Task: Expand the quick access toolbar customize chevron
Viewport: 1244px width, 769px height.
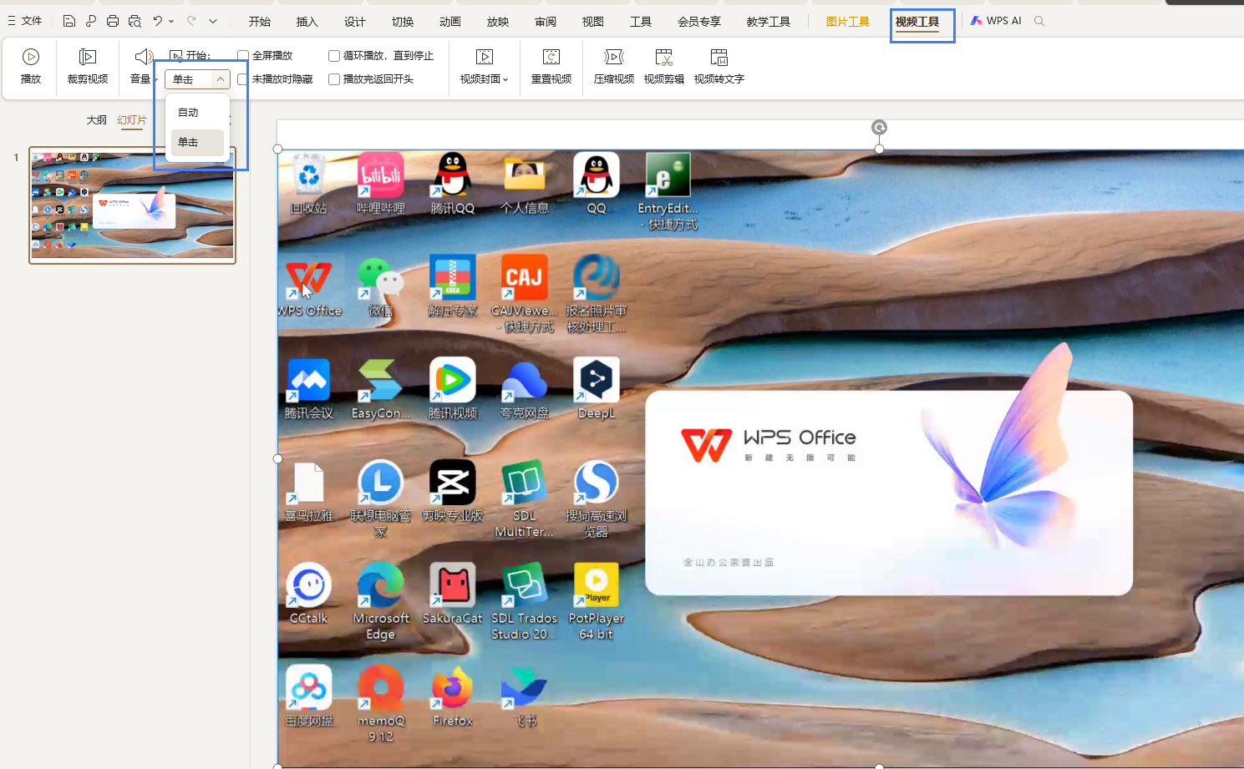Action: [213, 21]
